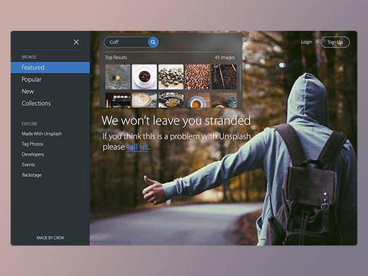
Task: Visit the Developers page
Action: [33, 154]
